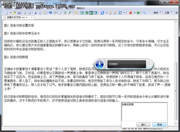The height and width of the screenshot is (132, 180).
Task: Click the line '图4 语音识别教程'
Action: coord(16,57)
